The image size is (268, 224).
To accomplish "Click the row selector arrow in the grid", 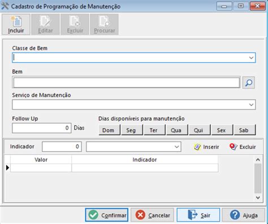I will [7, 168].
